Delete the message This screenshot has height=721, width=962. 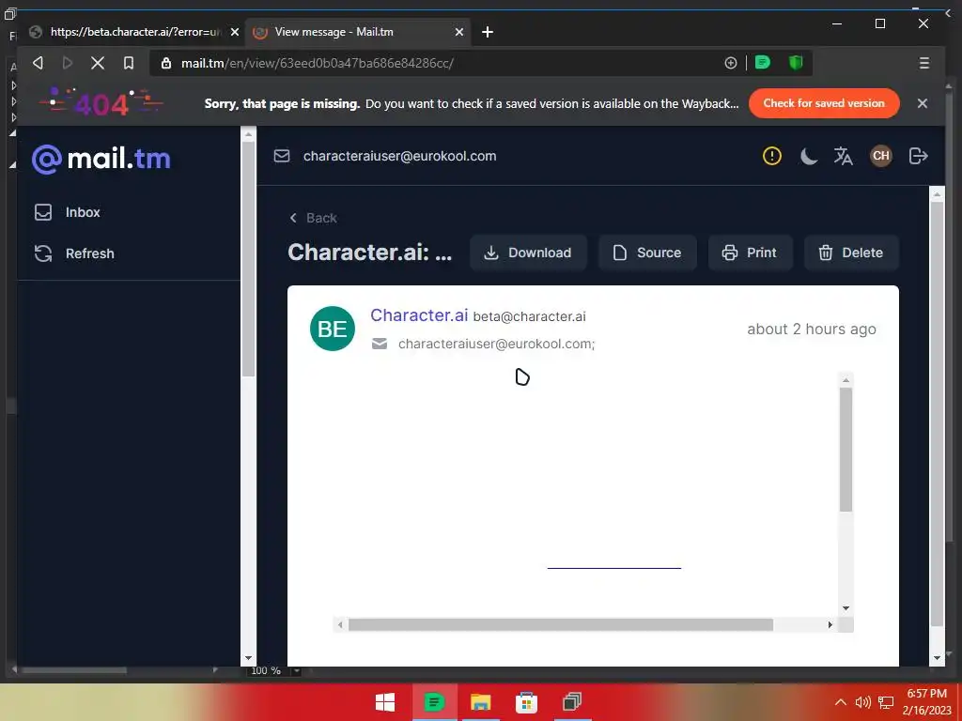click(851, 253)
